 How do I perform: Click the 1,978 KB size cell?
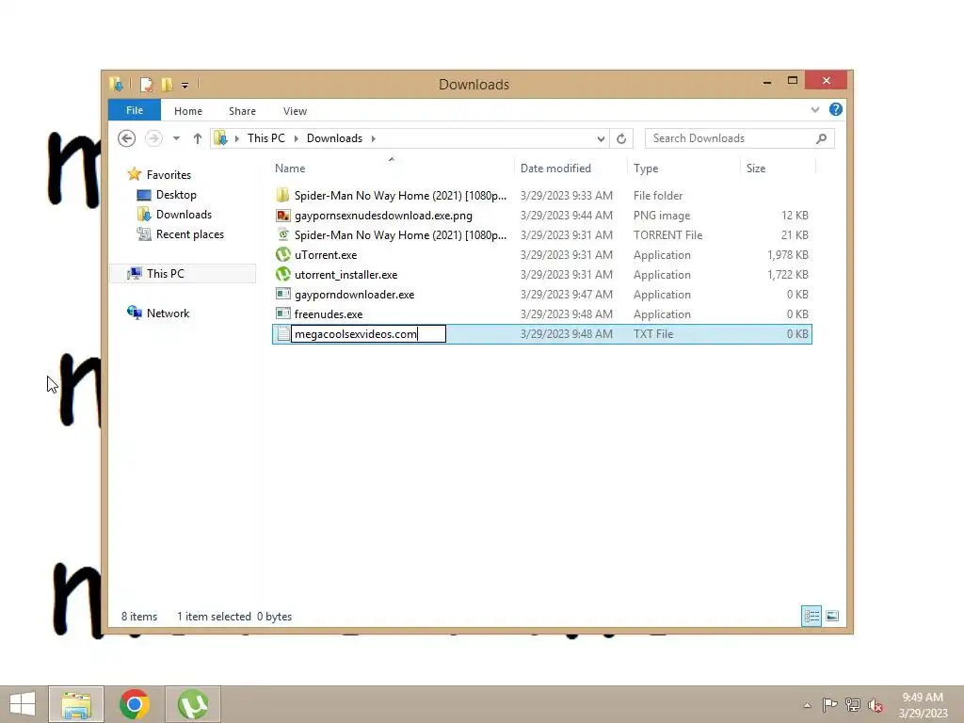coord(788,255)
